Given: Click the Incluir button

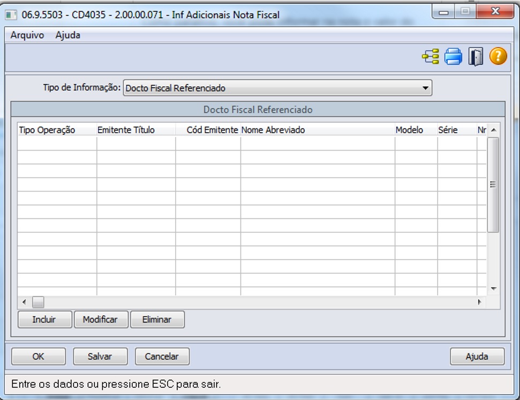Looking at the screenshot, I should click(x=44, y=319).
